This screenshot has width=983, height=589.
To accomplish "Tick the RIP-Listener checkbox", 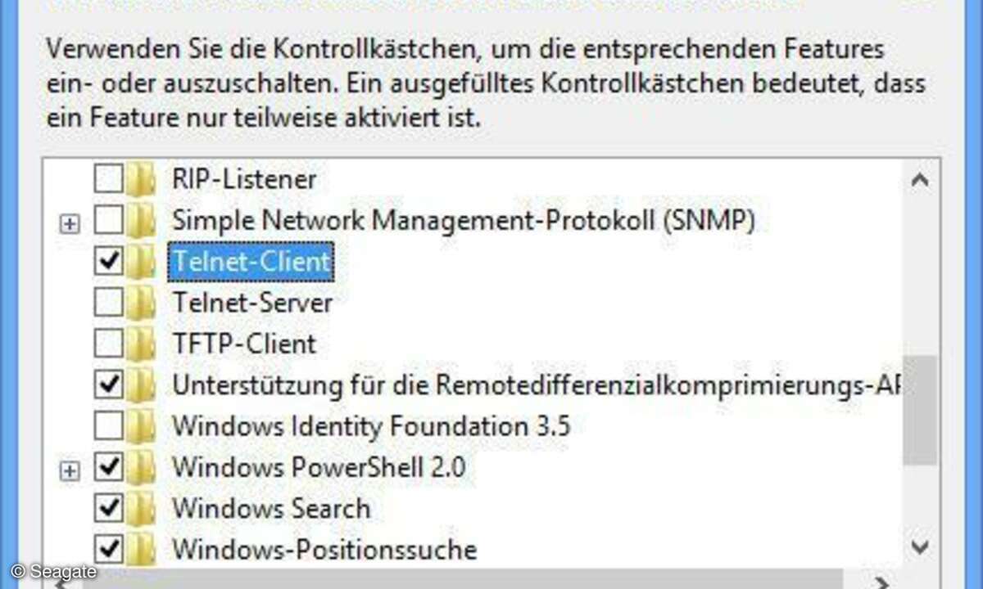I will (x=109, y=178).
